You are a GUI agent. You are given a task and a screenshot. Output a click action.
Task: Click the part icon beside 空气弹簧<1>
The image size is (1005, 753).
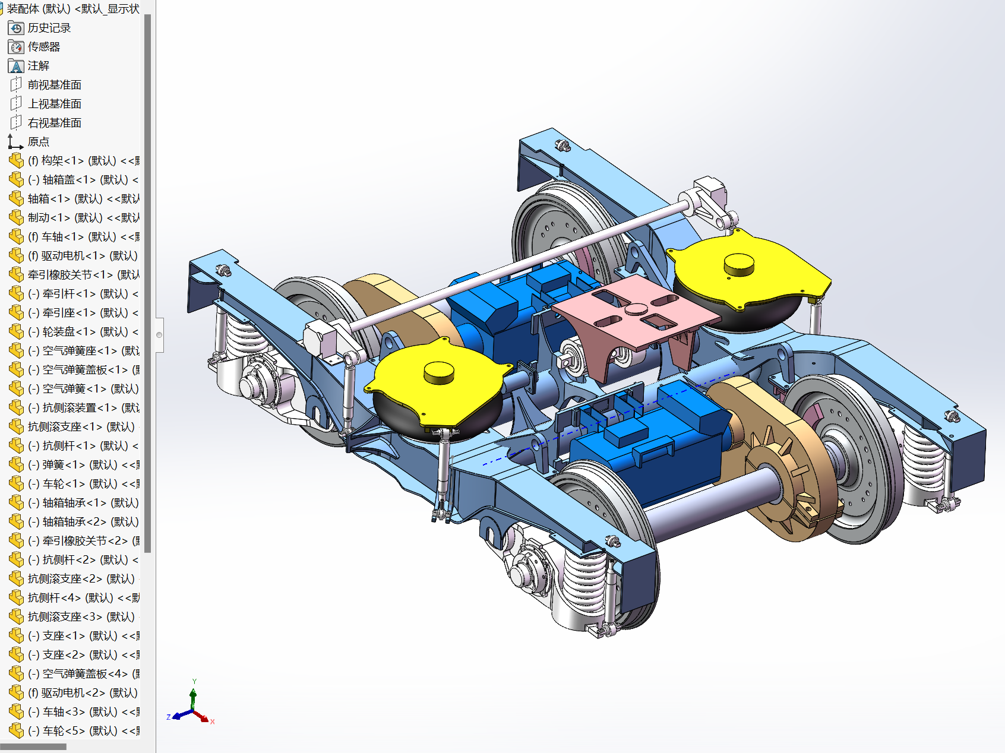tap(16, 388)
